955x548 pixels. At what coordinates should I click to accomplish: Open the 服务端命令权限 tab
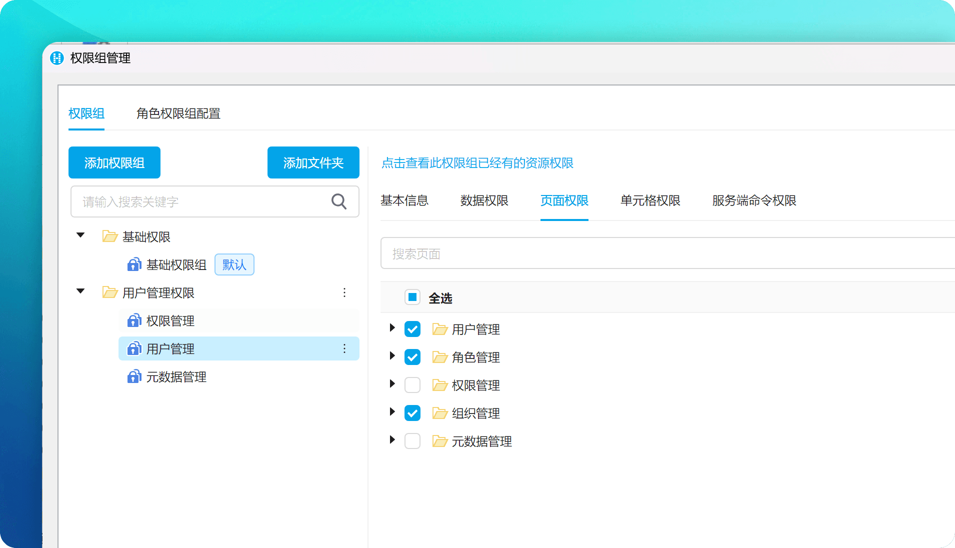pos(754,200)
